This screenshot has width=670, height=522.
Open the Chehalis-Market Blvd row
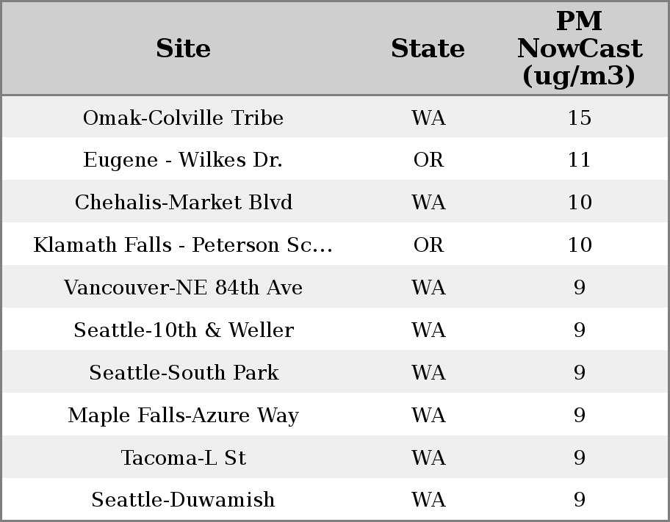pyautogui.click(x=184, y=203)
